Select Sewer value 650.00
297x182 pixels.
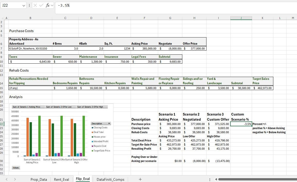coord(65,62)
